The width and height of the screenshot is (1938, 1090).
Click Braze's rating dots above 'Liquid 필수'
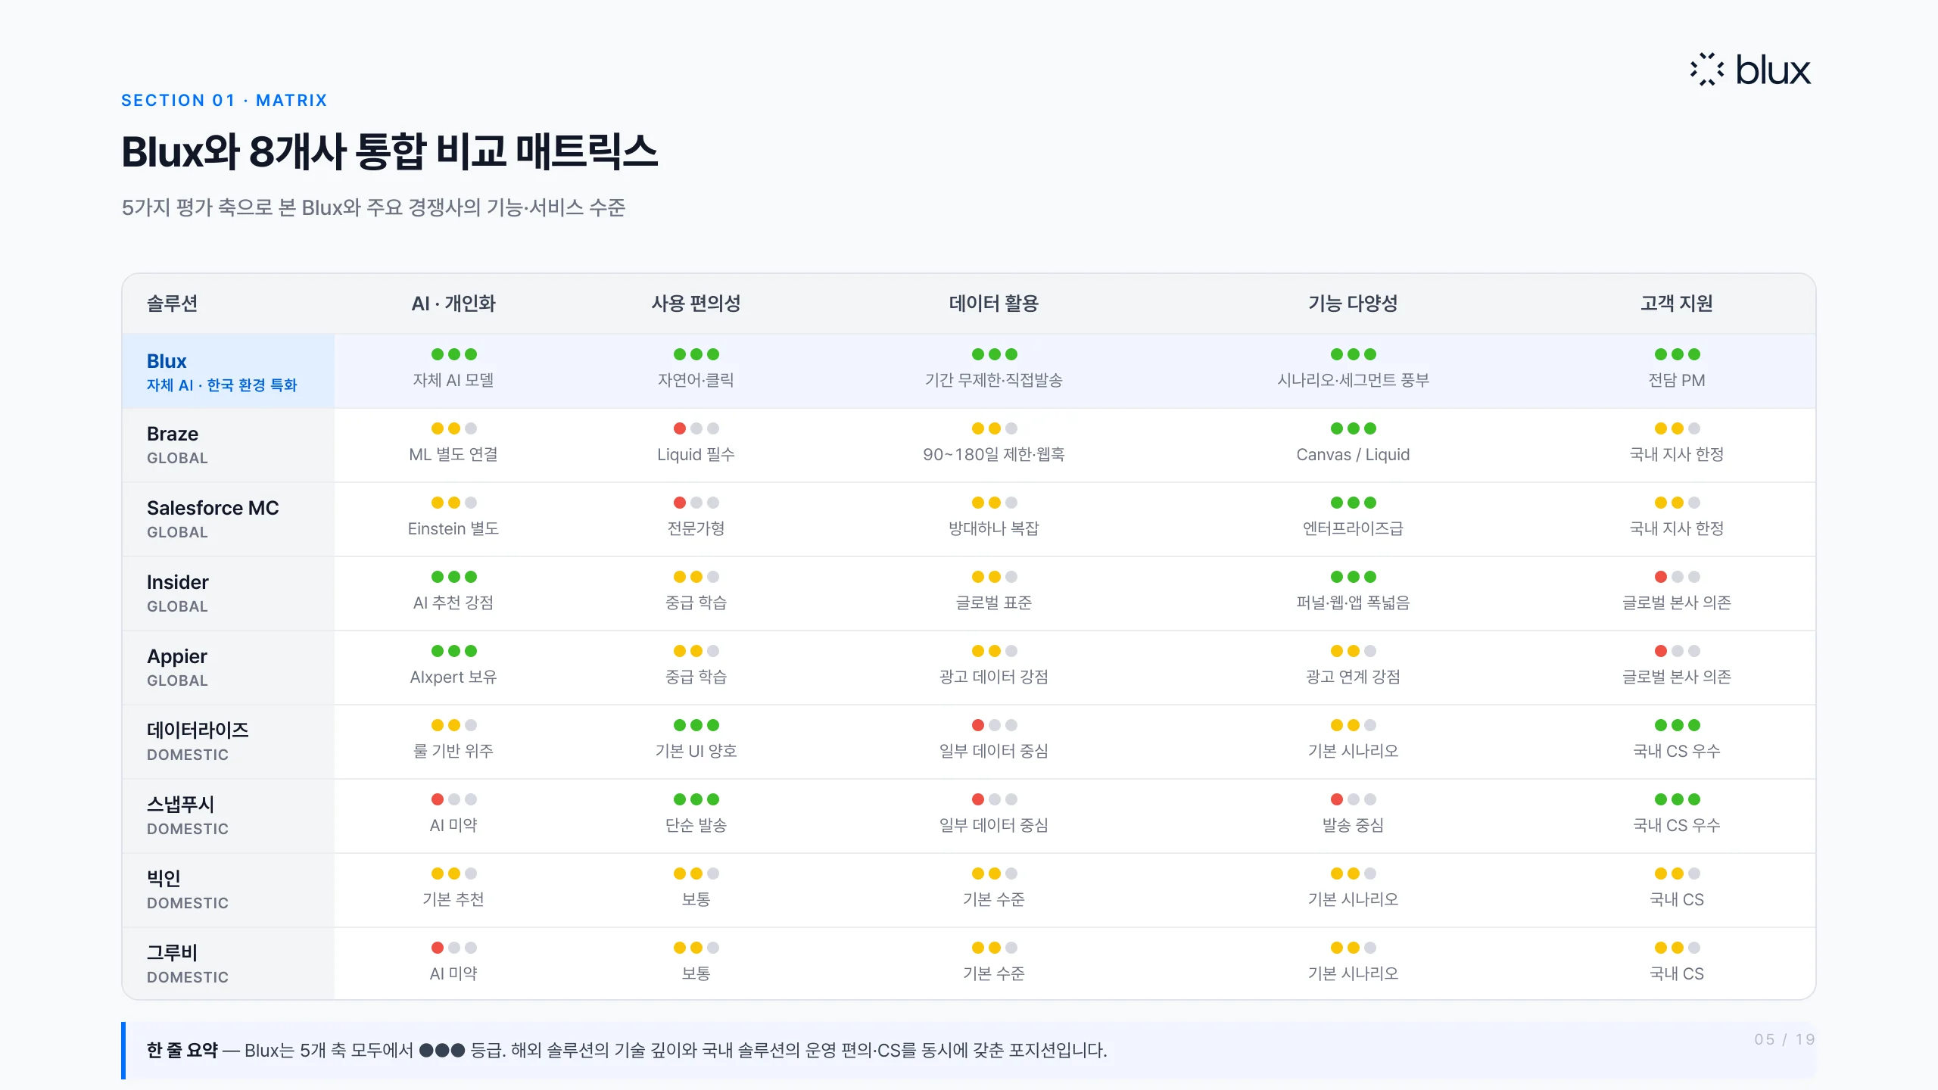[696, 428]
